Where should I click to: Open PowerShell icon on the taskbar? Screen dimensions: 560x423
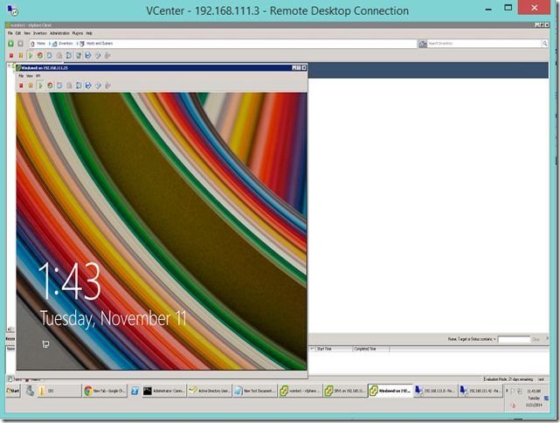[135, 391]
